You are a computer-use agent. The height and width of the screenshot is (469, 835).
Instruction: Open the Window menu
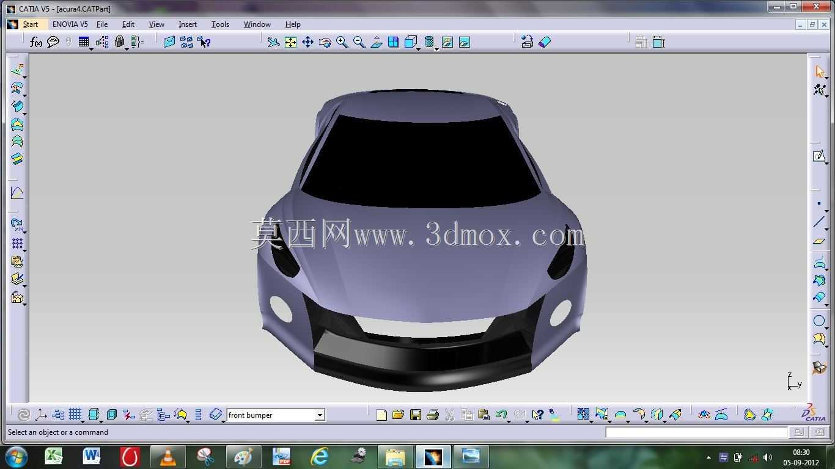click(x=257, y=24)
